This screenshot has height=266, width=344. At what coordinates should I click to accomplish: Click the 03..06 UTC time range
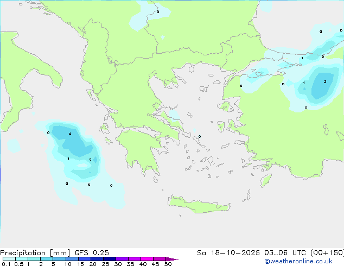(x=285, y=253)
